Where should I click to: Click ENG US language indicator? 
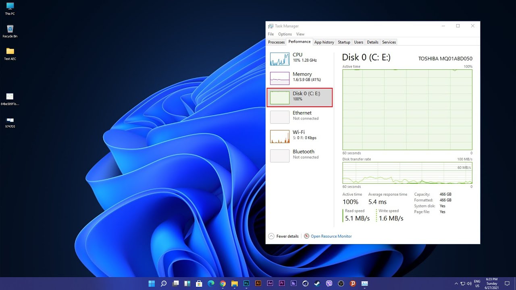click(x=477, y=284)
